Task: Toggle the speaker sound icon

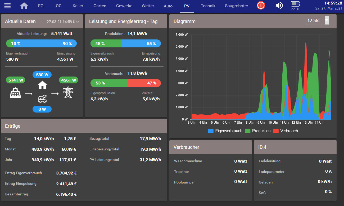Action: (279, 5)
